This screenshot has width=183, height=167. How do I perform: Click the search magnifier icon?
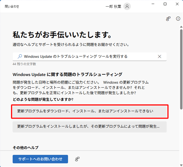(x=20, y=56)
